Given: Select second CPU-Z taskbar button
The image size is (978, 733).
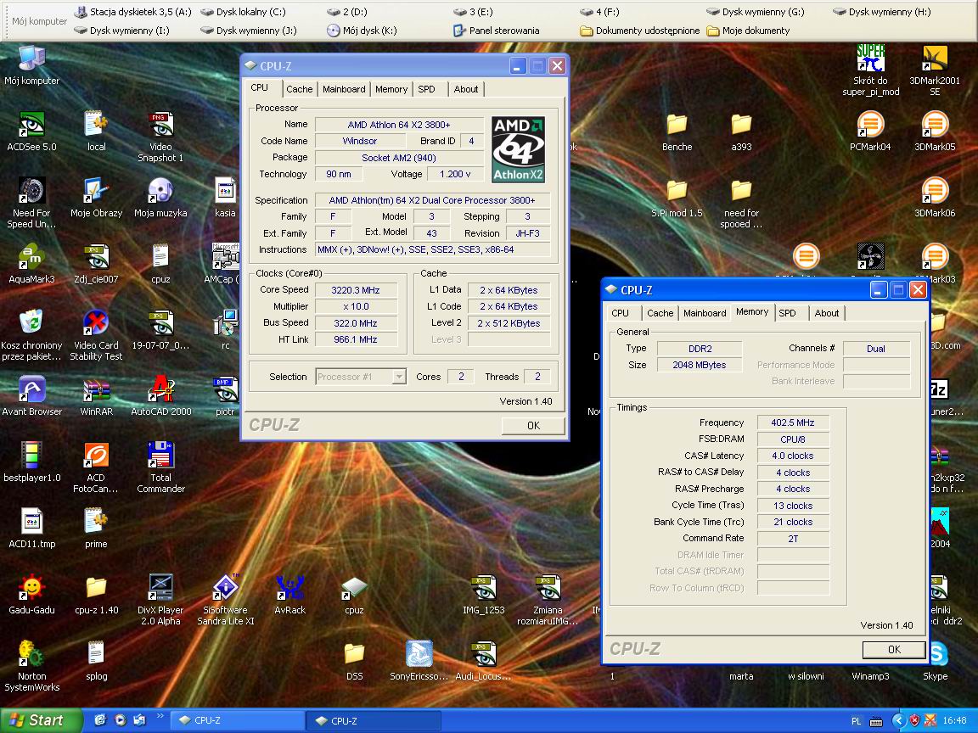Looking at the screenshot, I should click(x=374, y=720).
